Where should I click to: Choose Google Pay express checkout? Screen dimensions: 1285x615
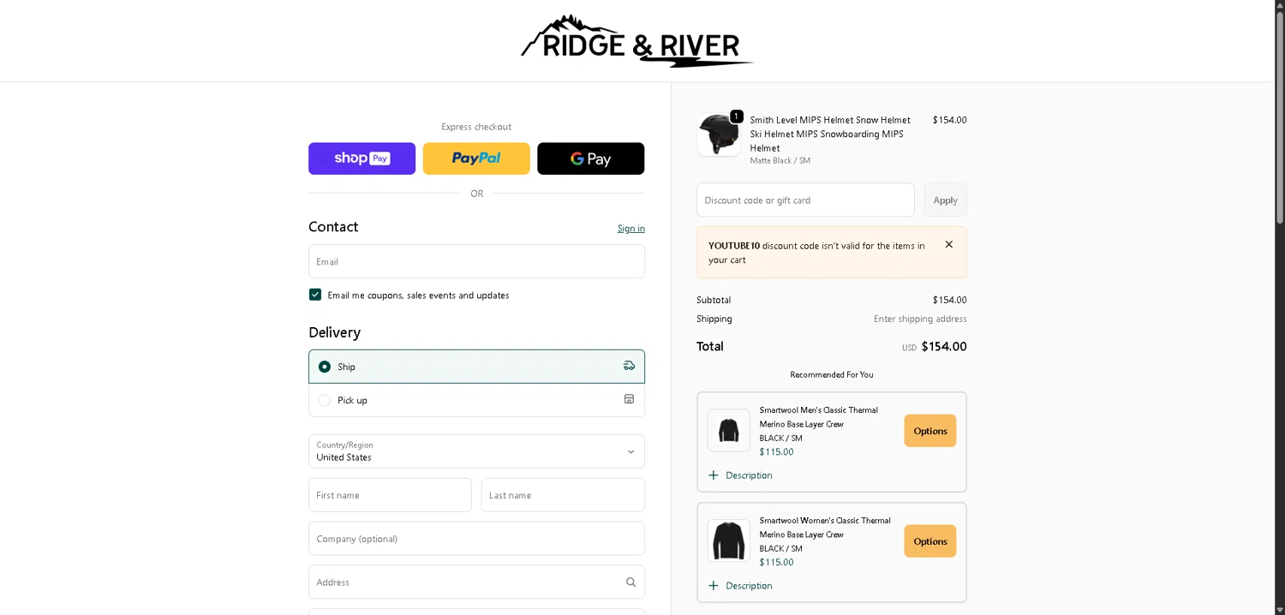click(x=590, y=158)
